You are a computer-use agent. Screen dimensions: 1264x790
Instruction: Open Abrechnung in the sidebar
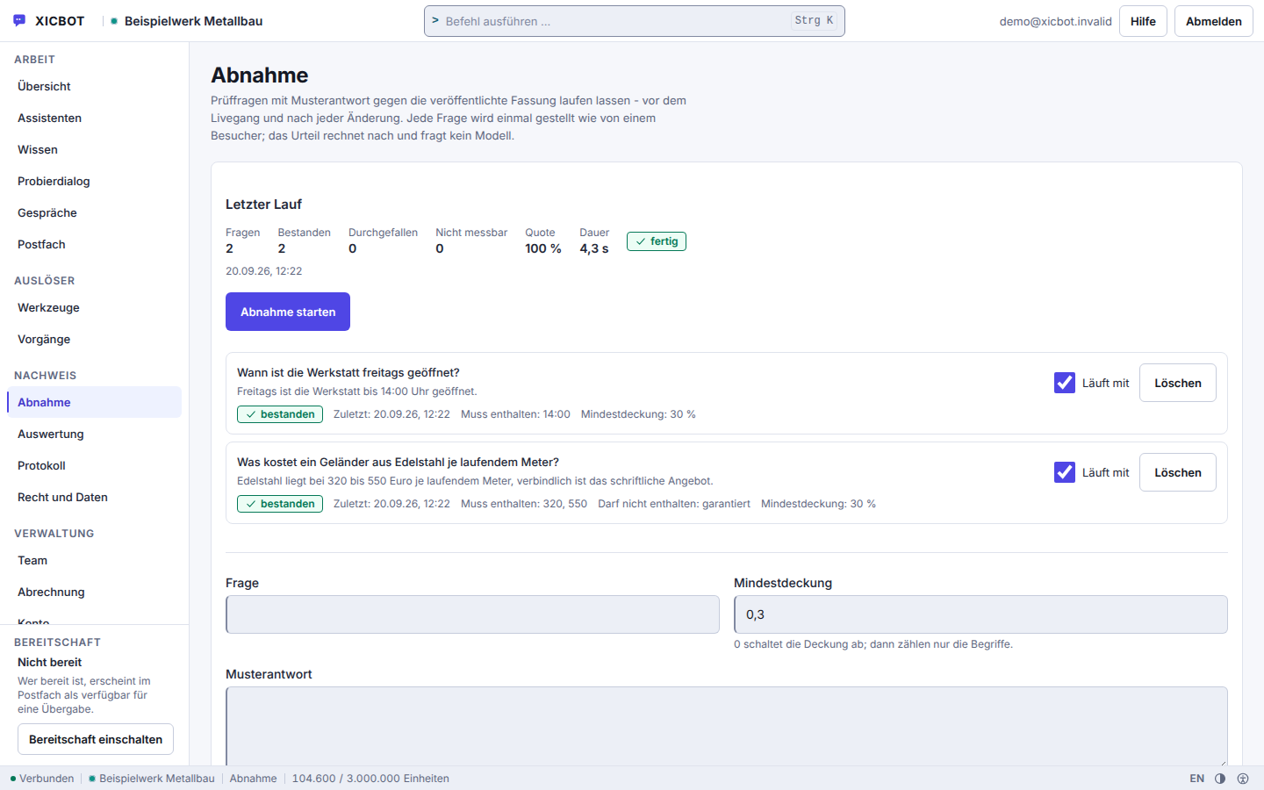click(94, 592)
